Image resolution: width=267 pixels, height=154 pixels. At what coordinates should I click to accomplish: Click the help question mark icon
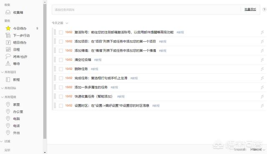(x=264, y=10)
